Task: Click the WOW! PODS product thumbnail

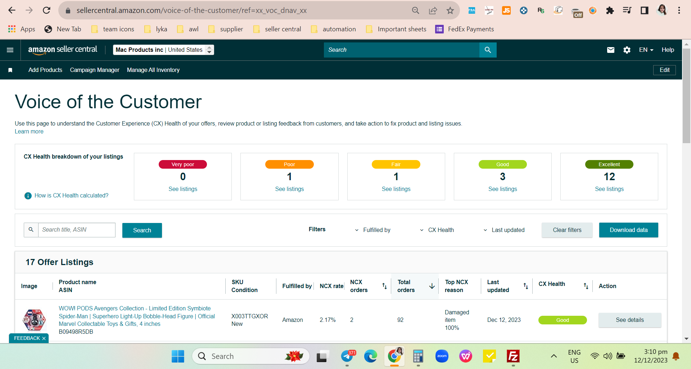Action: click(34, 320)
